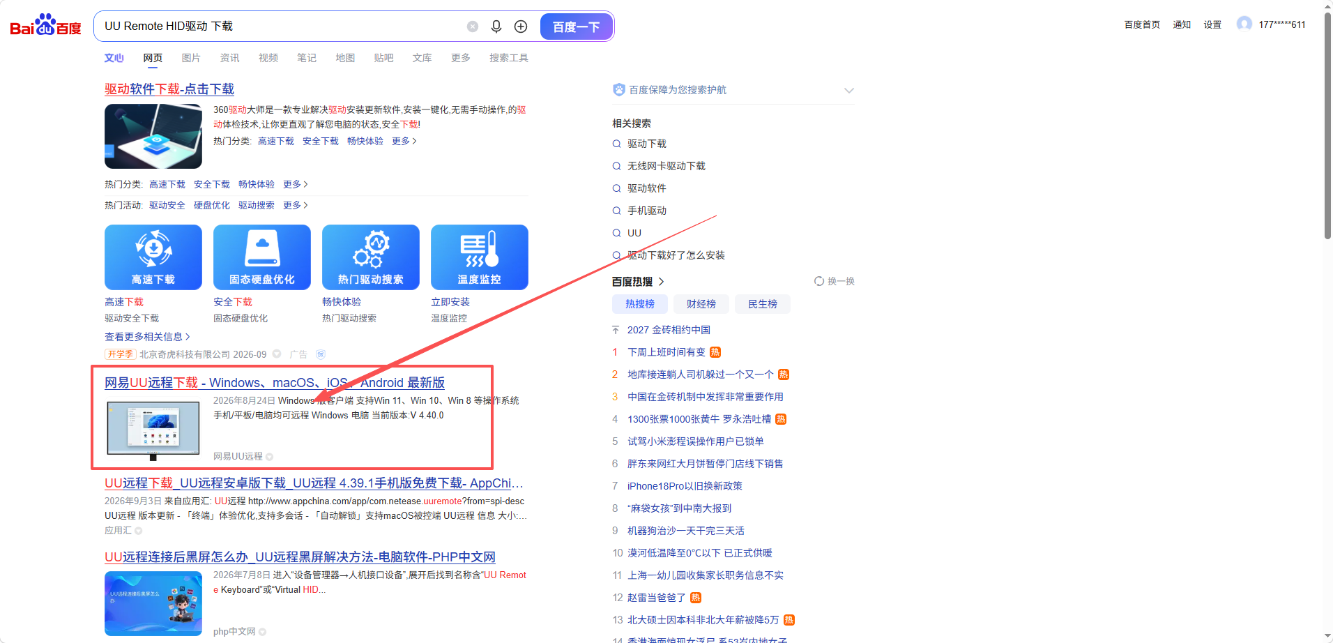Open 驱动软件下载-点击下载 result
This screenshot has width=1333, height=643.
[x=169, y=89]
